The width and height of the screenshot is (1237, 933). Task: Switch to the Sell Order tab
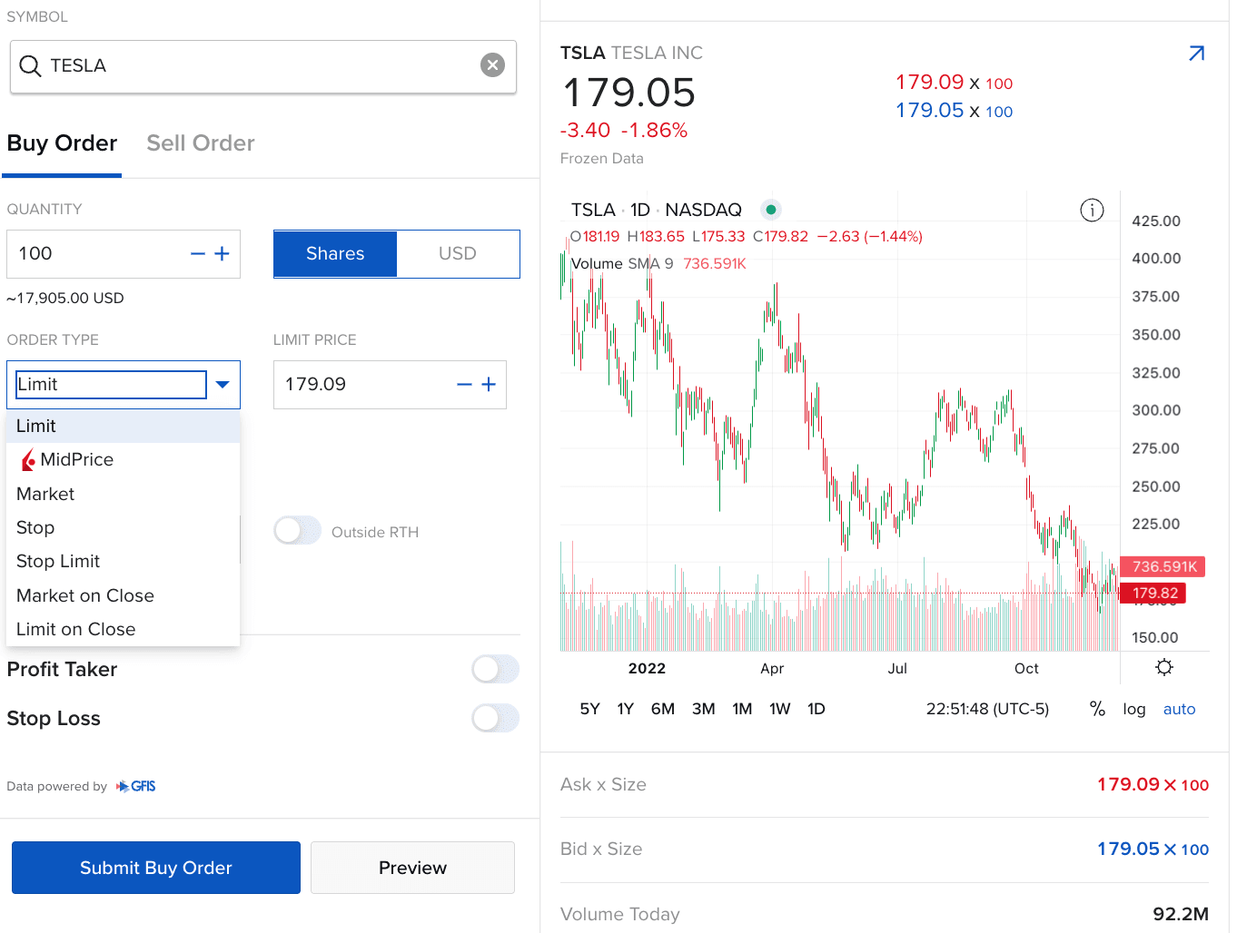pyautogui.click(x=201, y=143)
